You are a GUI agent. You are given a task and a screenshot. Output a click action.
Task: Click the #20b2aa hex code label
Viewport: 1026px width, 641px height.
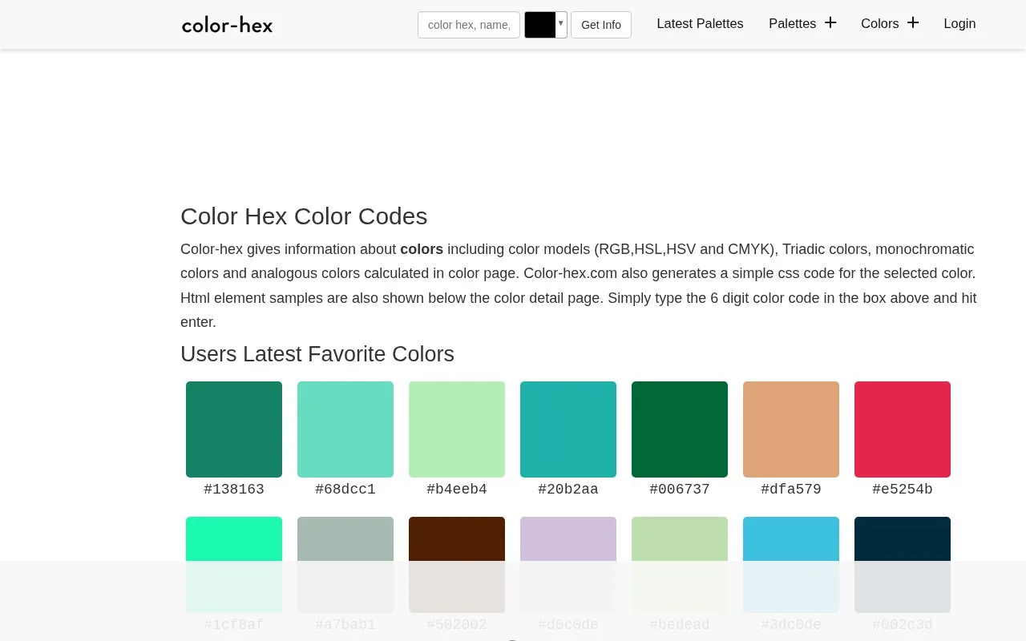tap(568, 489)
